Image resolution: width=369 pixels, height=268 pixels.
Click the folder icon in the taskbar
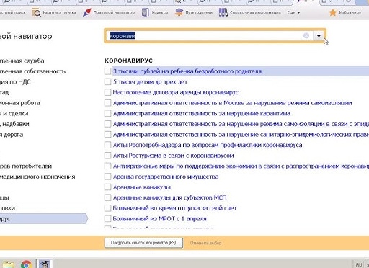(8, 264)
